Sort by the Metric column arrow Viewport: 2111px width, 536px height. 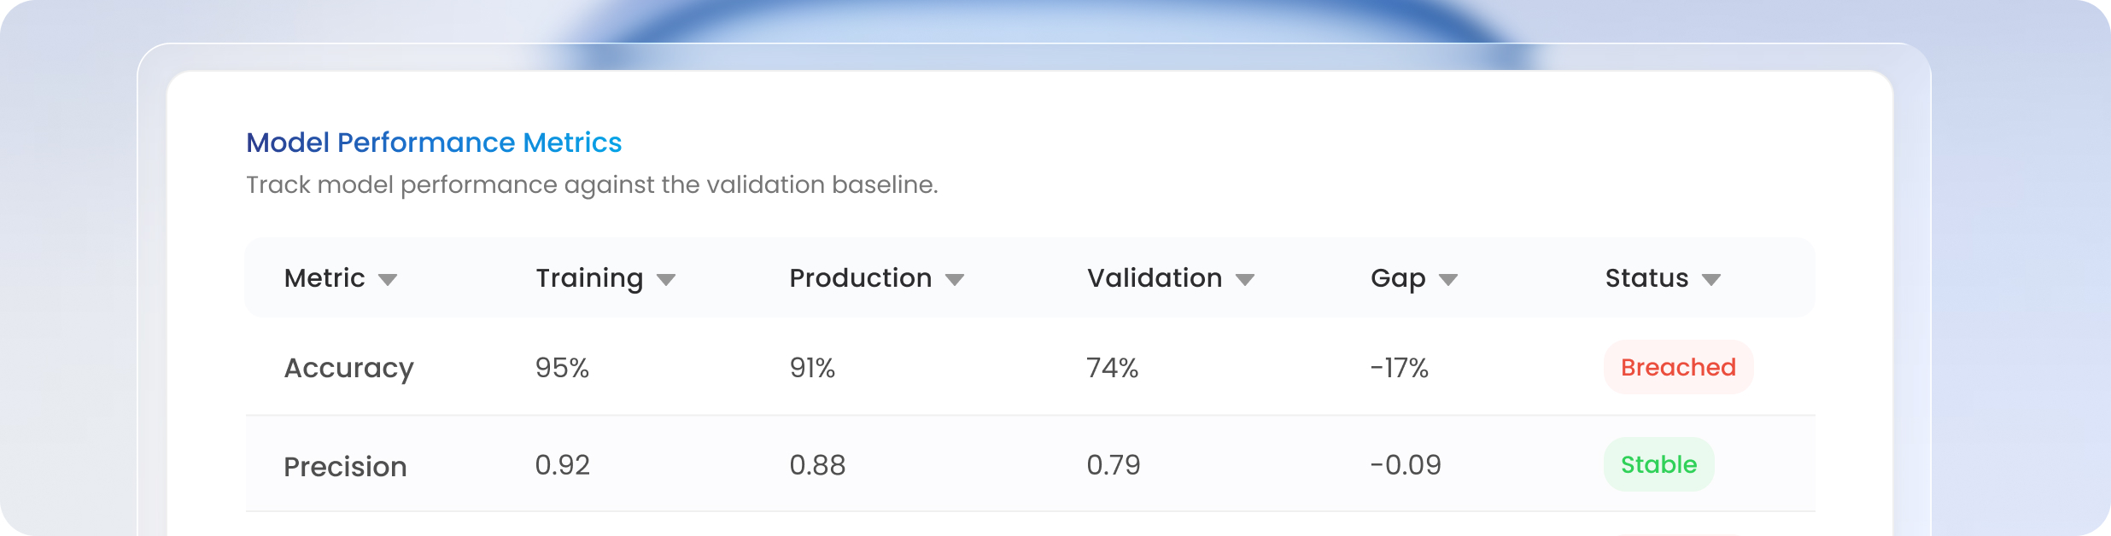coord(388,280)
